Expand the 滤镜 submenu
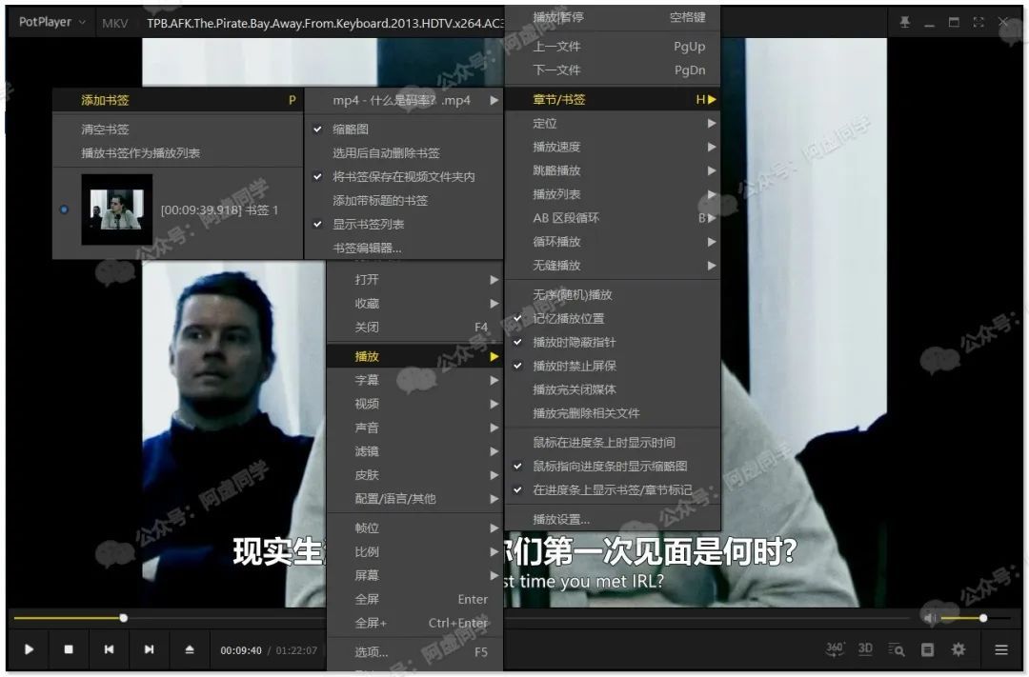 [x=414, y=450]
